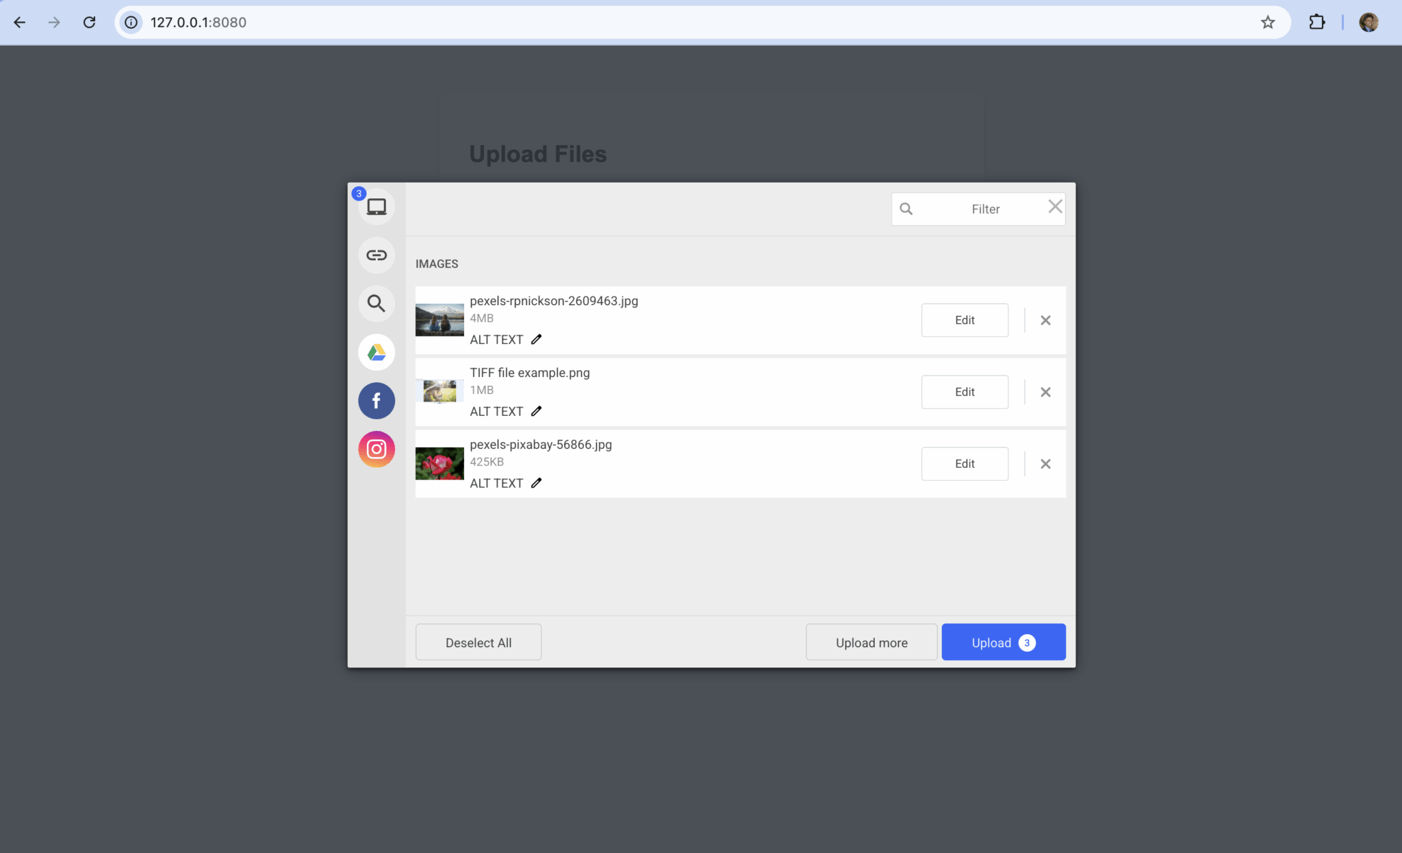This screenshot has height=853, width=1402.
Task: Edit alt text for pexels-pixabay-56866.jpg
Action: (x=537, y=482)
